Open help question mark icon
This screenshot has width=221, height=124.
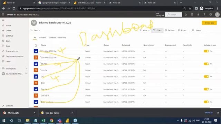pyautogui.click(x=204, y=14)
